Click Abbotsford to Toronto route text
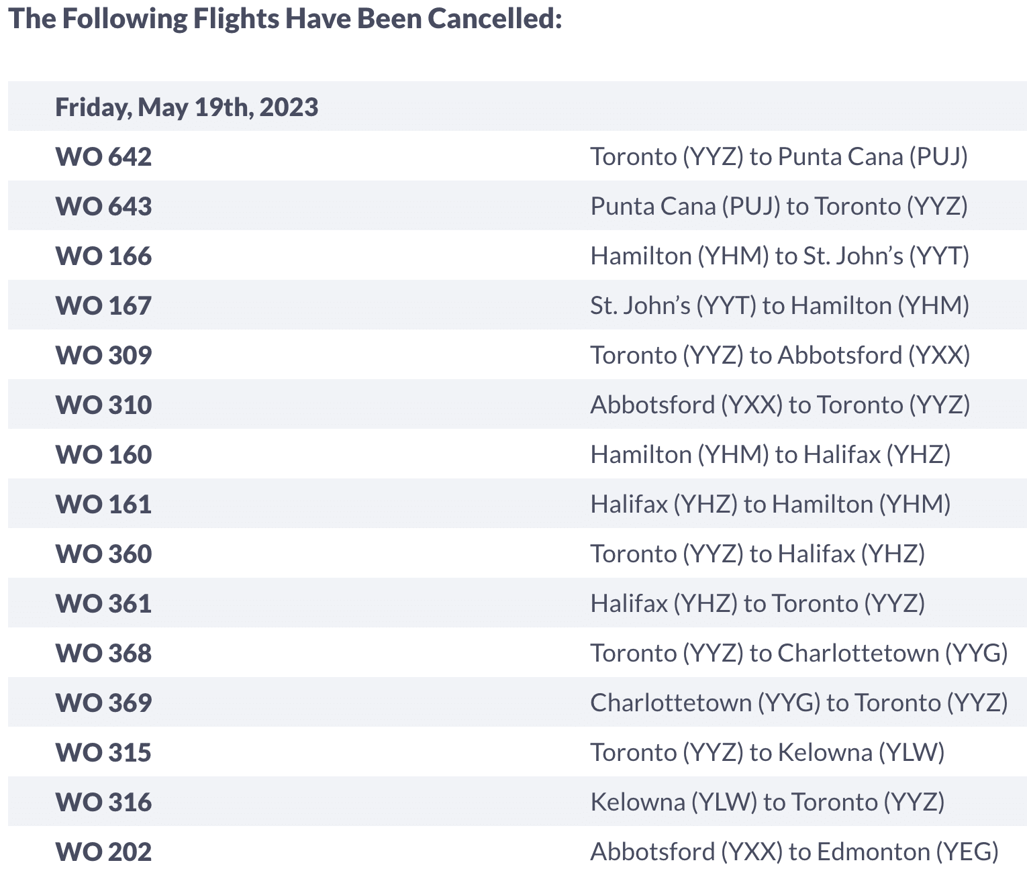The height and width of the screenshot is (875, 1027). click(x=780, y=405)
